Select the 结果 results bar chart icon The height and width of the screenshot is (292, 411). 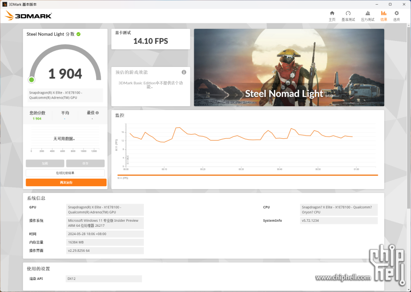click(384, 13)
